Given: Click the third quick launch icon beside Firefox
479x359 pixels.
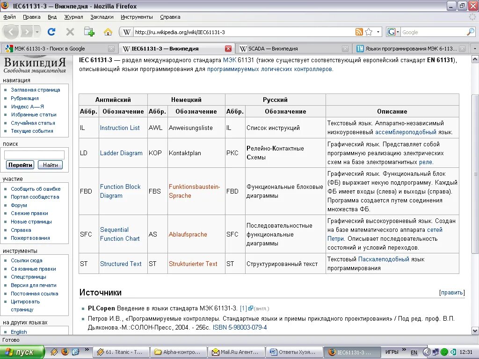Looking at the screenshot, I should [x=75, y=352].
